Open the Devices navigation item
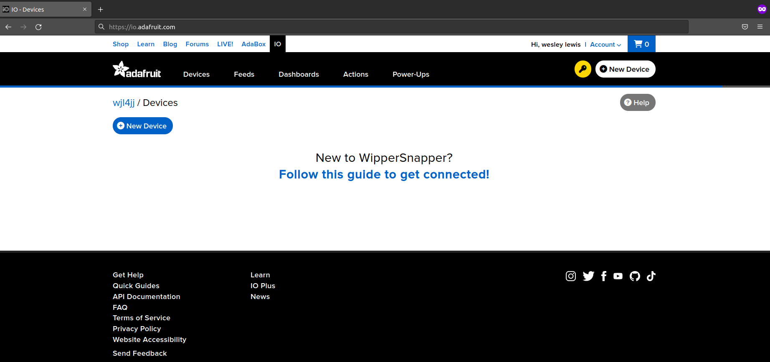Image resolution: width=770 pixels, height=362 pixels. pyautogui.click(x=196, y=74)
